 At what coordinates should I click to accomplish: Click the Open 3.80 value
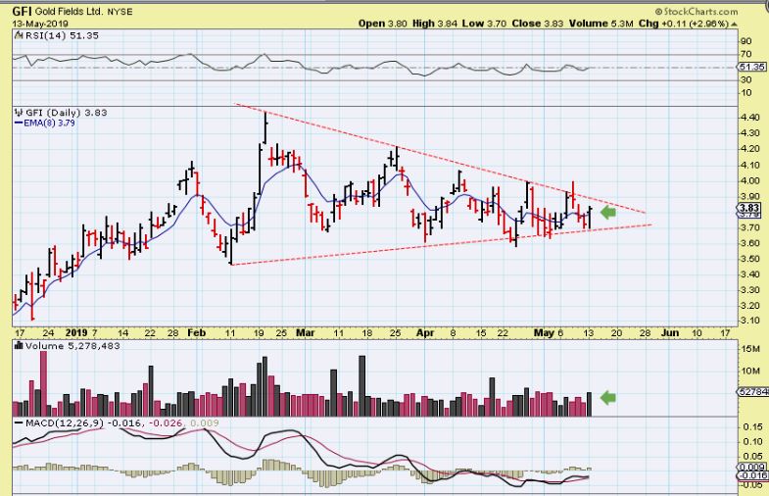(382, 24)
